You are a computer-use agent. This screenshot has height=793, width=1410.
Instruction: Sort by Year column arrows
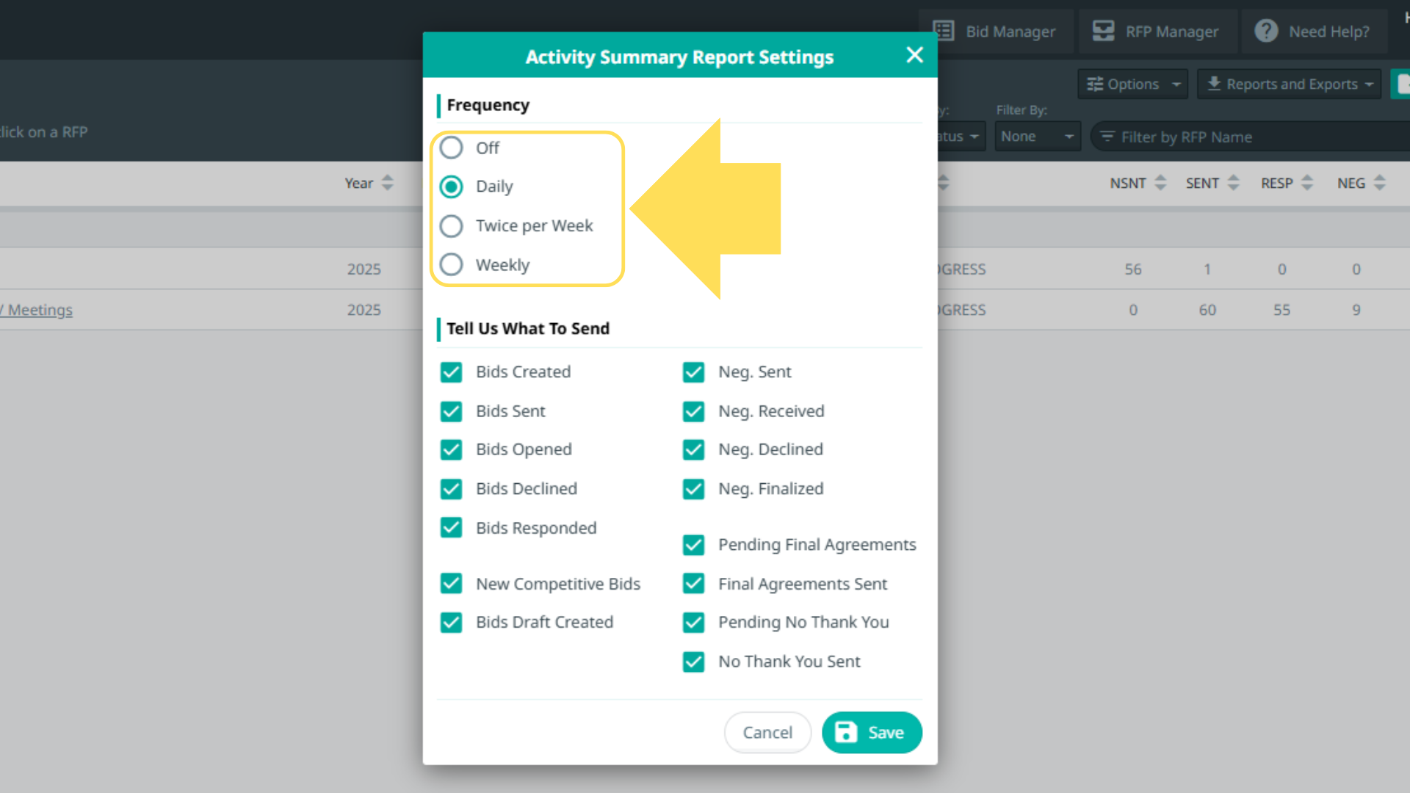click(x=388, y=183)
